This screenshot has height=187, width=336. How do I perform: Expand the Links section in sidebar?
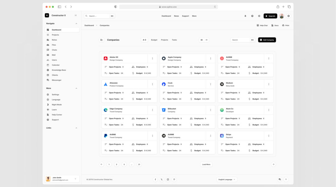click(76, 128)
